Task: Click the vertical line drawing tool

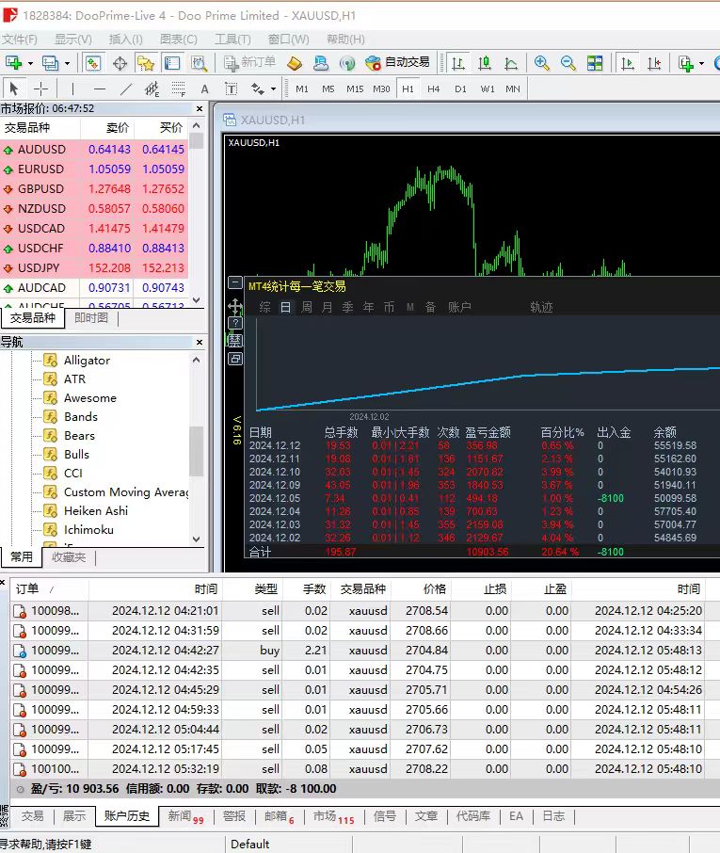Action: (x=72, y=89)
